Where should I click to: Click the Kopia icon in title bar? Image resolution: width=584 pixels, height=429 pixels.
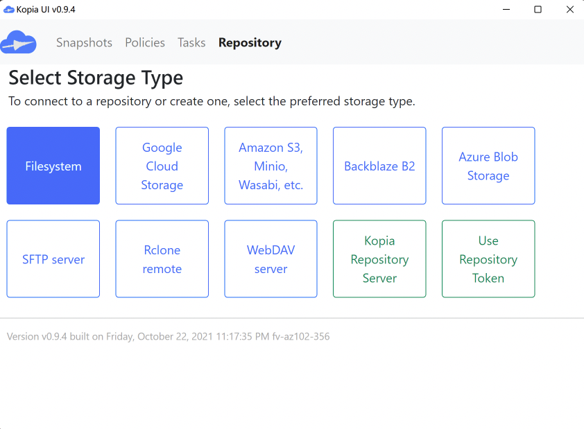(x=9, y=9)
